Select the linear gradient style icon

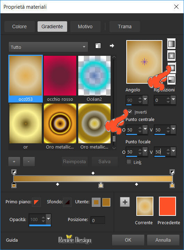tap(171, 44)
